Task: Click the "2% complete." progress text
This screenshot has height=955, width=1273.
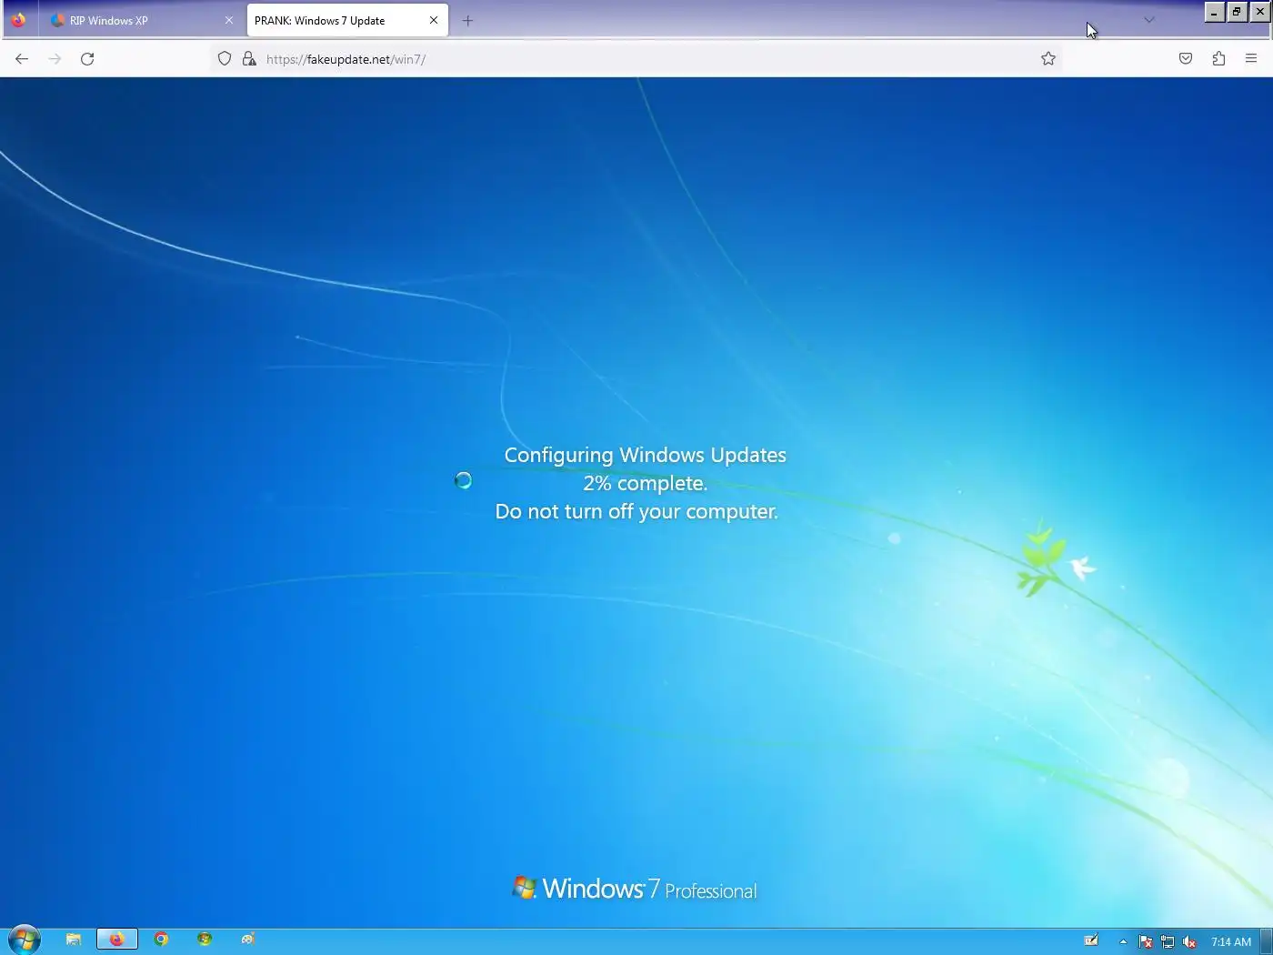Action: [646, 483]
